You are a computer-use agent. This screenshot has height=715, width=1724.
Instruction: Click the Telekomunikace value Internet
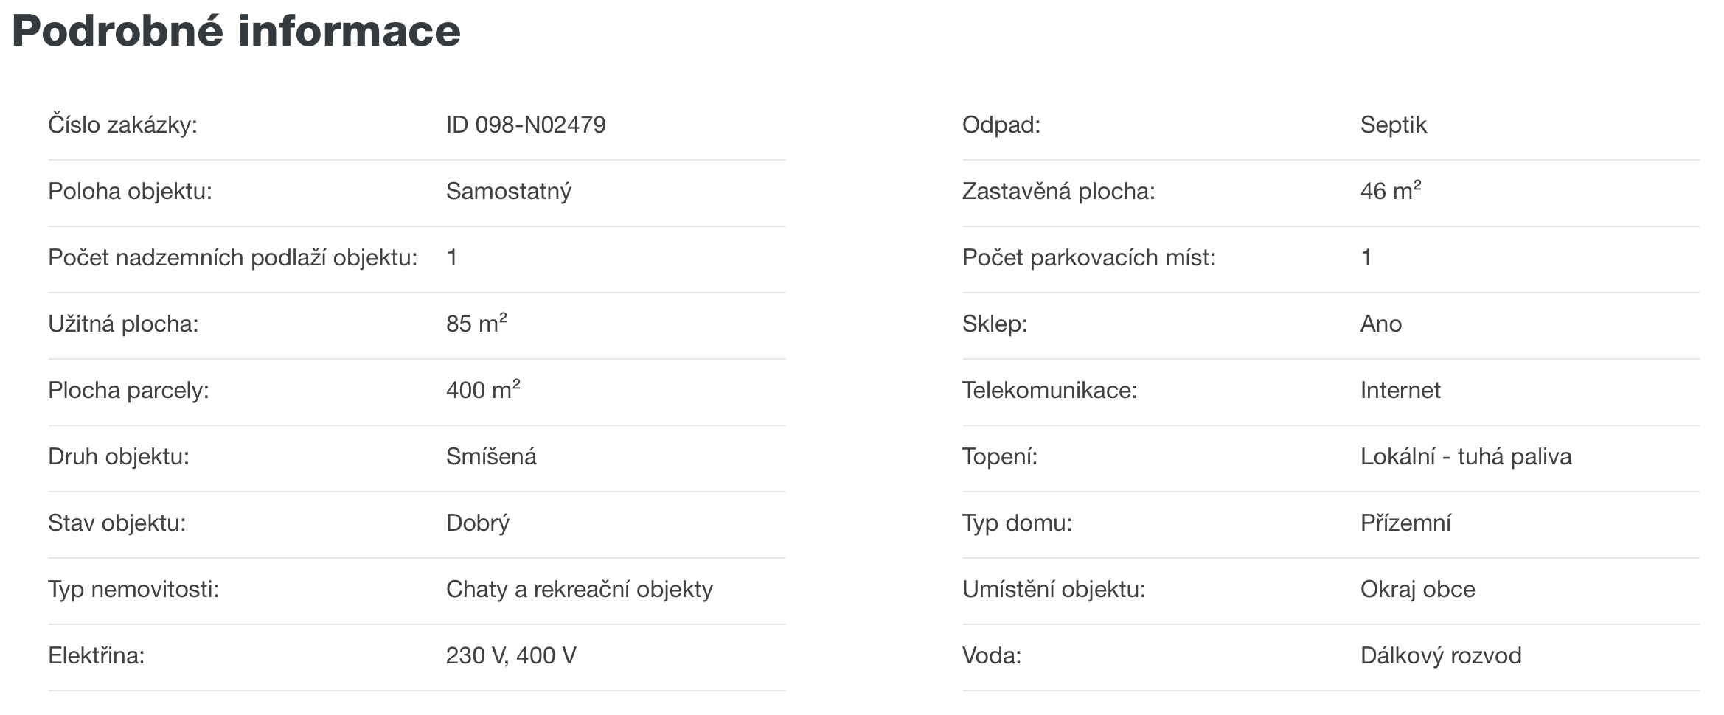tap(1400, 390)
